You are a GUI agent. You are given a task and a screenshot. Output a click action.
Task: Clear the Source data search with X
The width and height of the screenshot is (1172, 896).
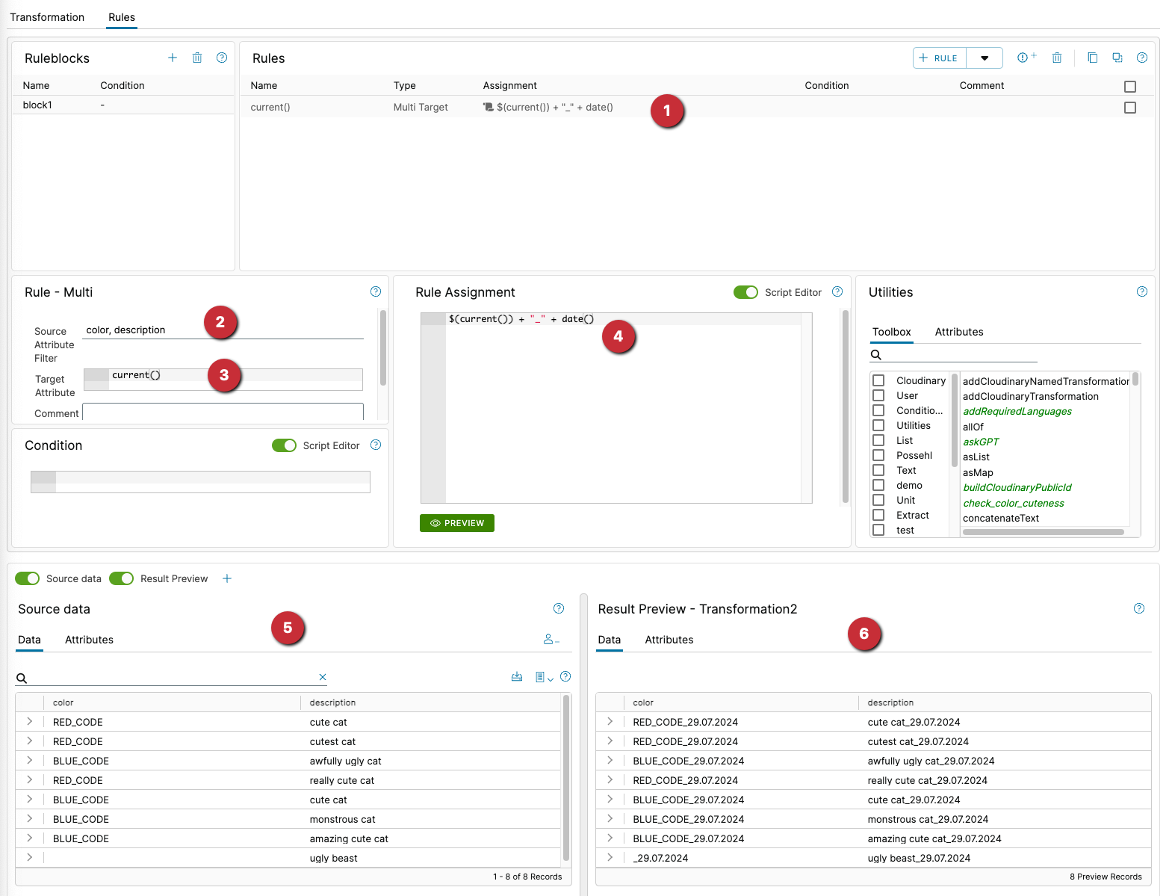point(323,677)
